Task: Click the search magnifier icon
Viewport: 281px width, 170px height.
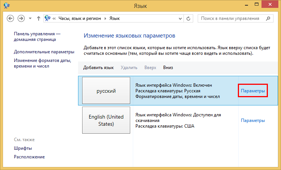Action: [268, 18]
